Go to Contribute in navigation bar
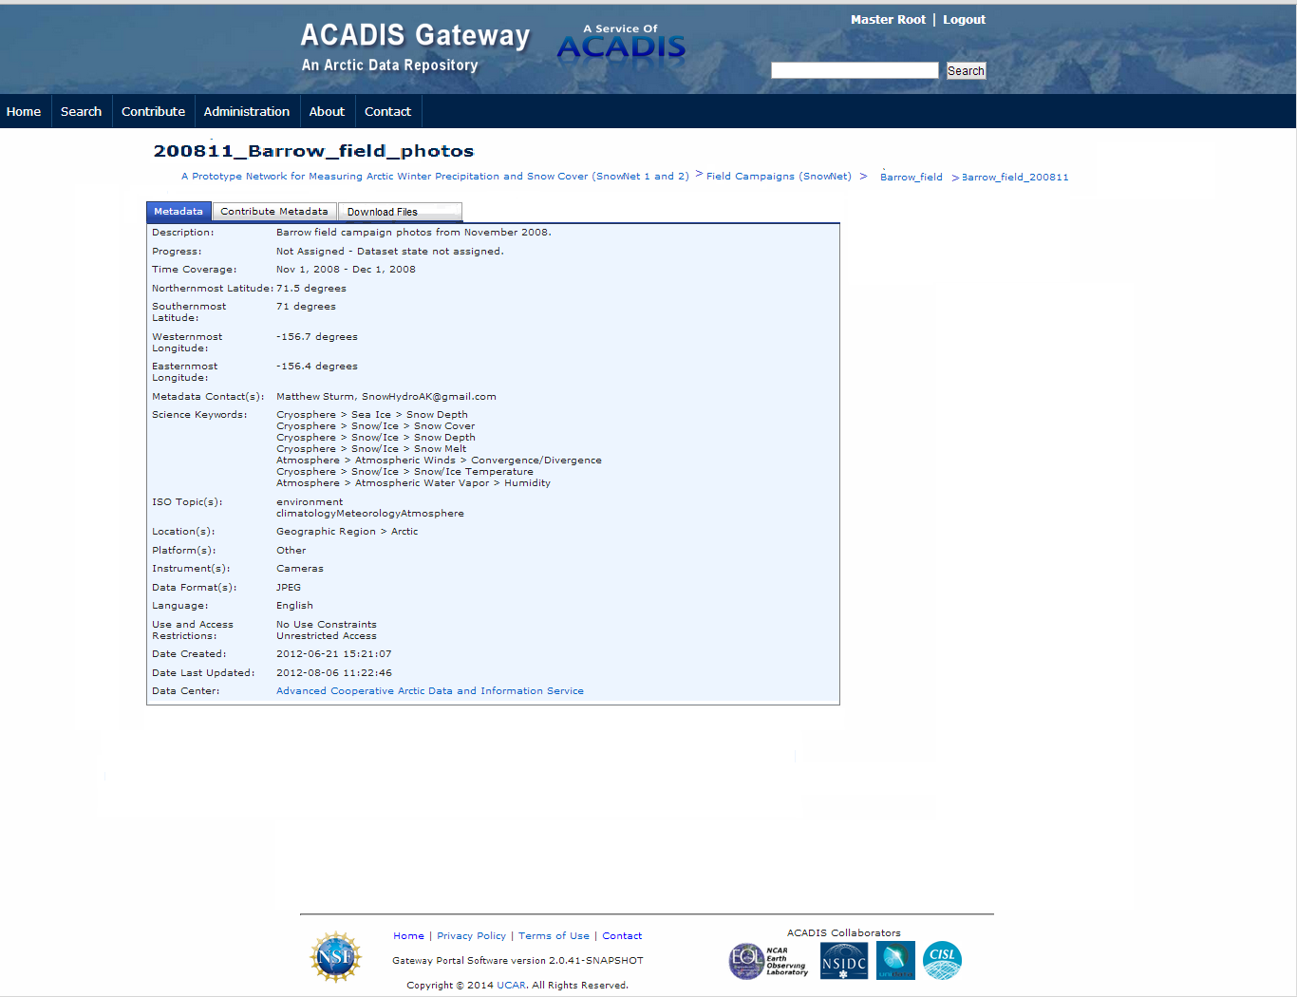 coord(153,111)
